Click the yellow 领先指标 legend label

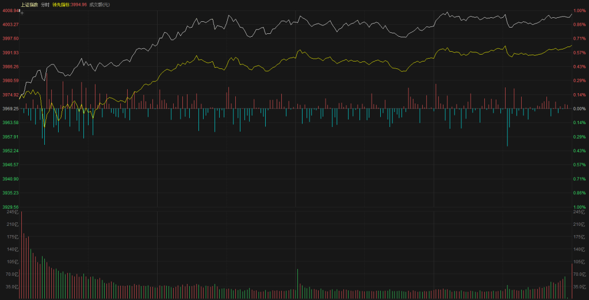coord(61,5)
